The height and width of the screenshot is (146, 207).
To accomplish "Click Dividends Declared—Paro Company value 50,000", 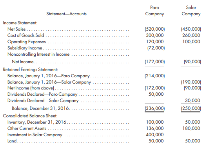I will tap(156, 94).
